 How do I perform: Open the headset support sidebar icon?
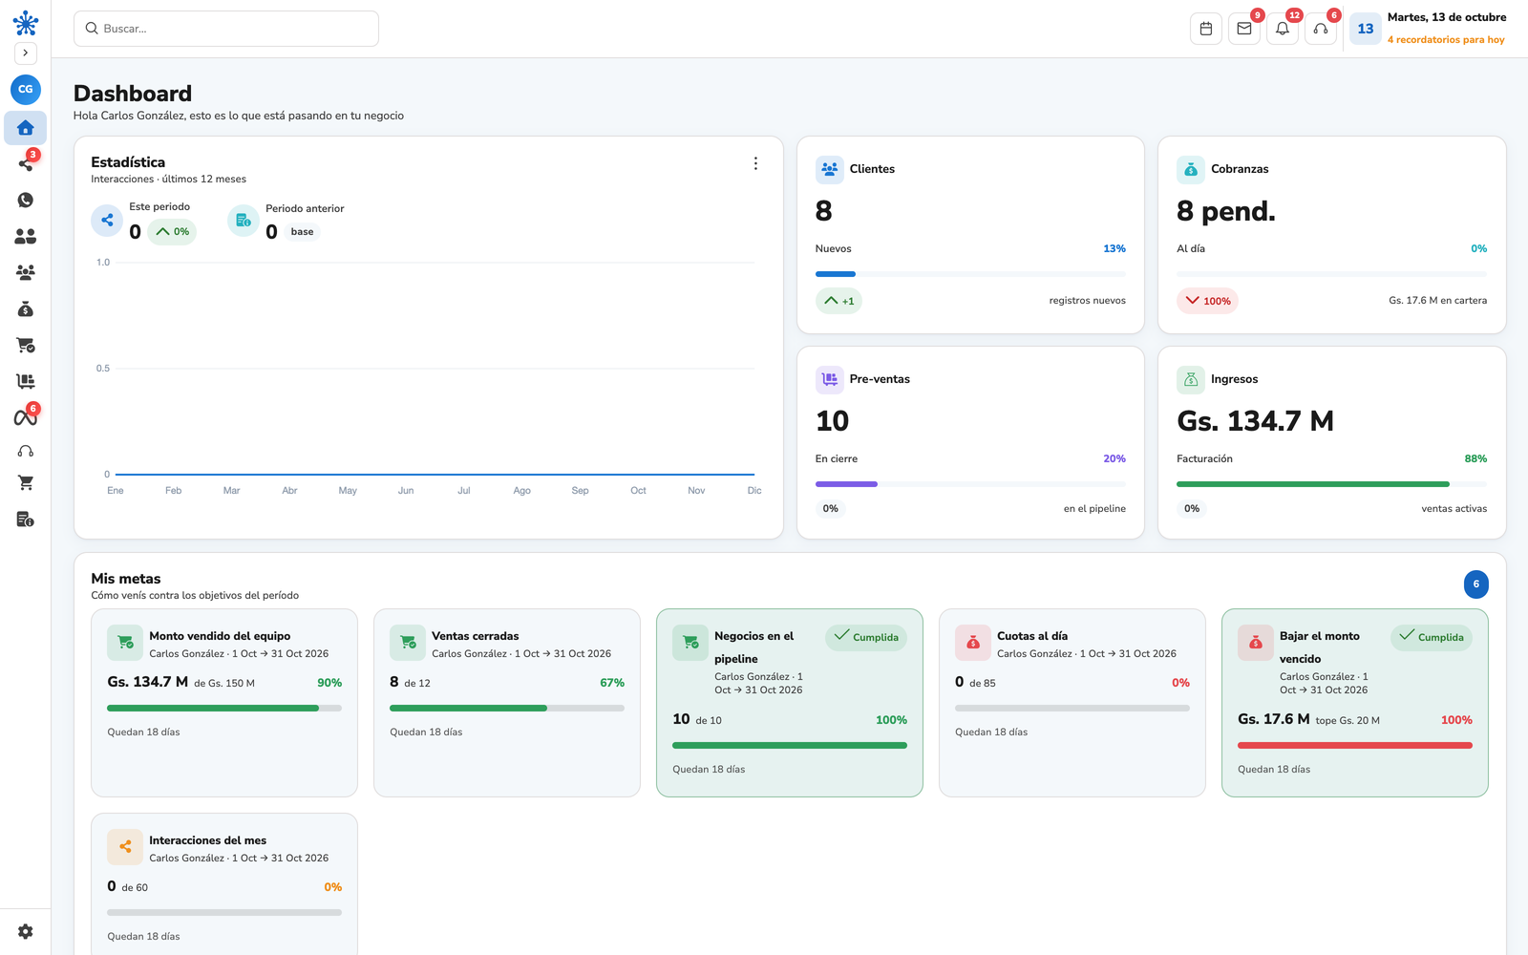26,451
